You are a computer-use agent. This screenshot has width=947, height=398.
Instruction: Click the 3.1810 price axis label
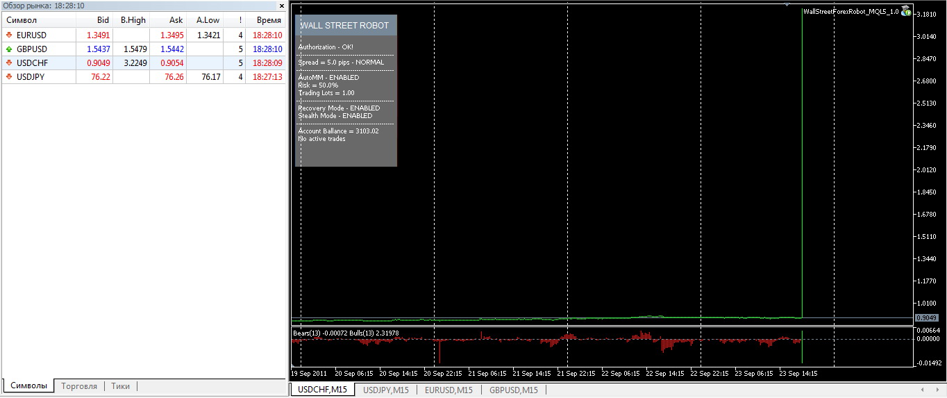tap(928, 15)
